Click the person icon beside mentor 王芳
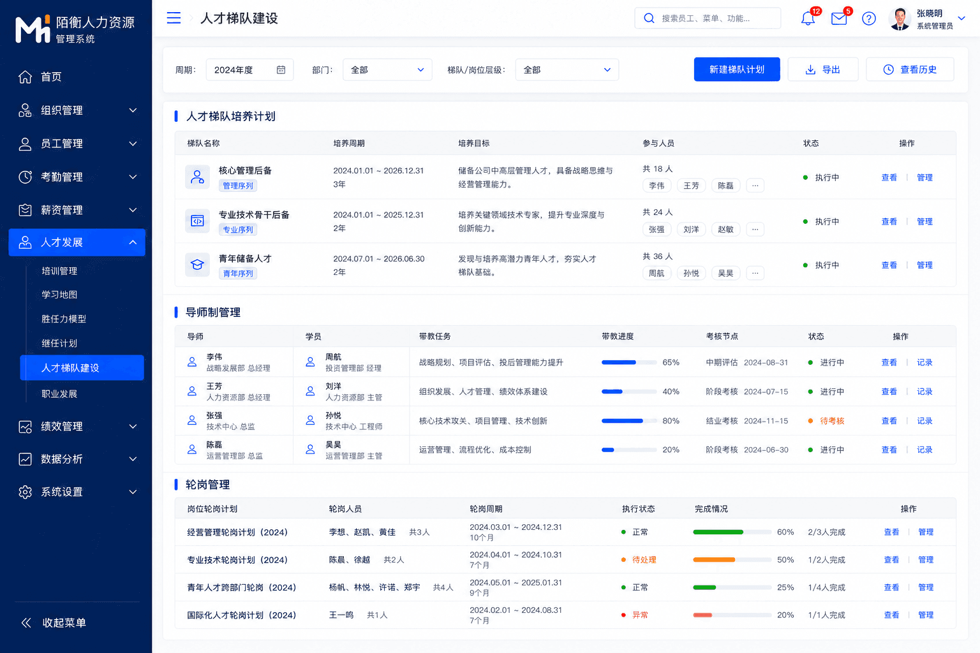The height and width of the screenshot is (653, 980). tap(191, 392)
